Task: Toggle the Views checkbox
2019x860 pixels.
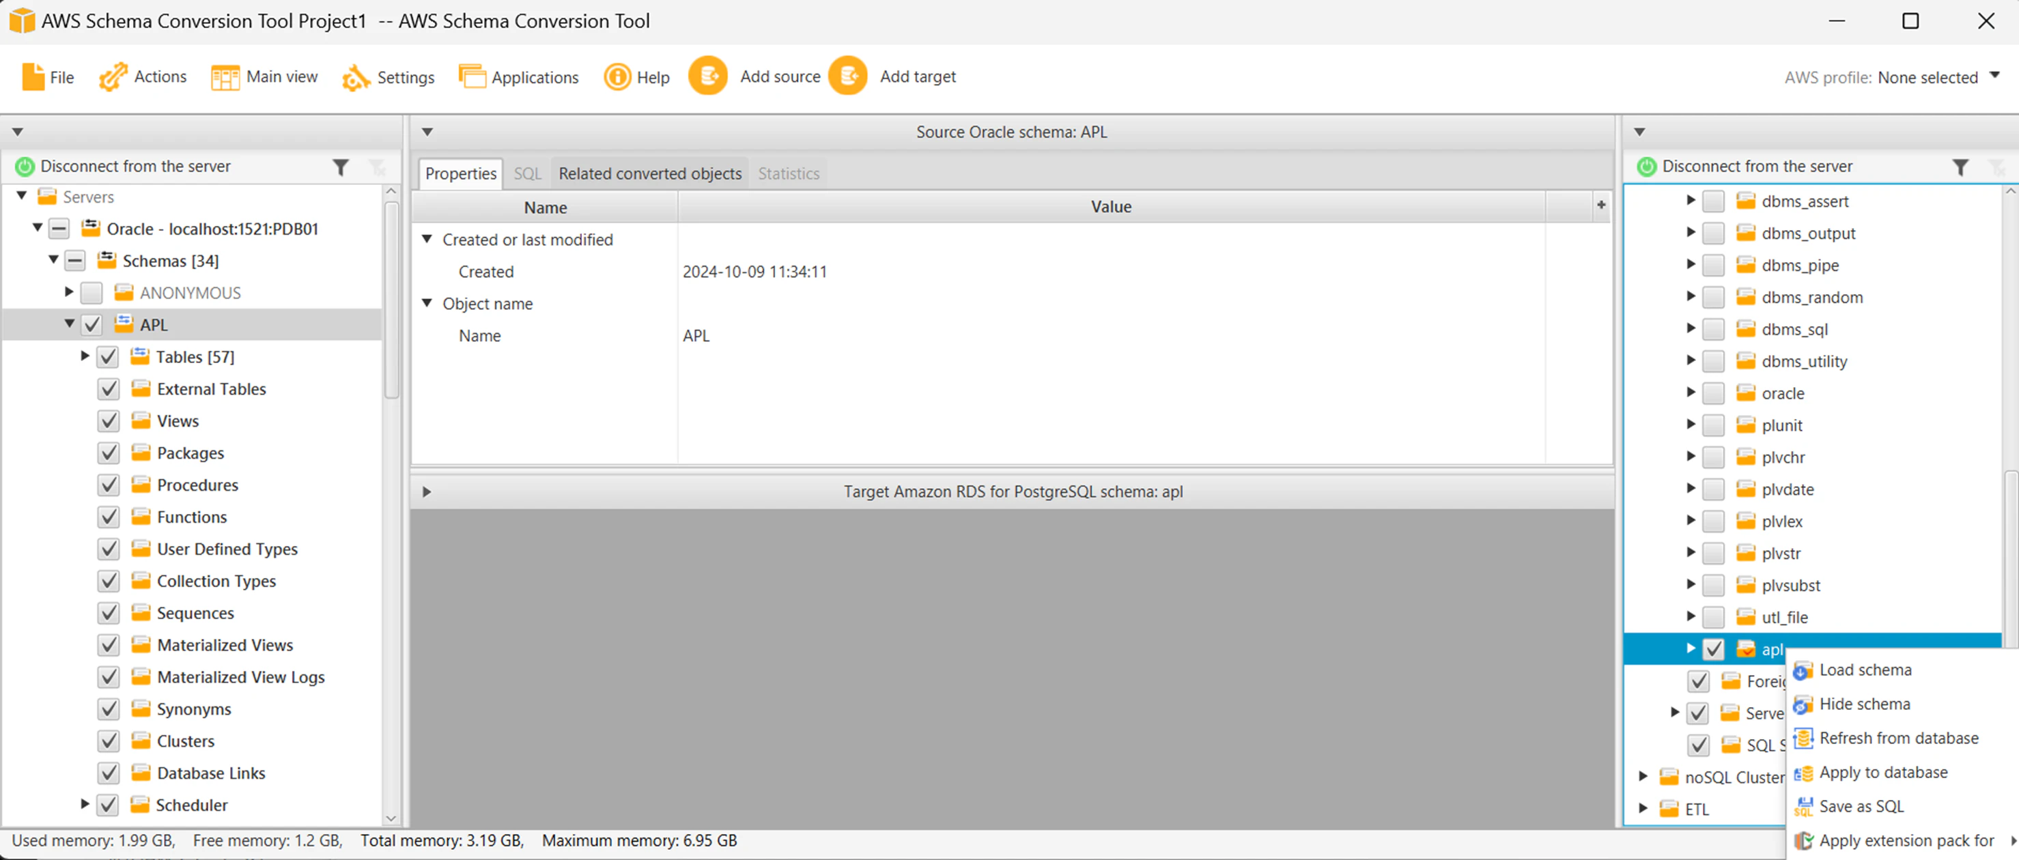Action: pos(109,421)
